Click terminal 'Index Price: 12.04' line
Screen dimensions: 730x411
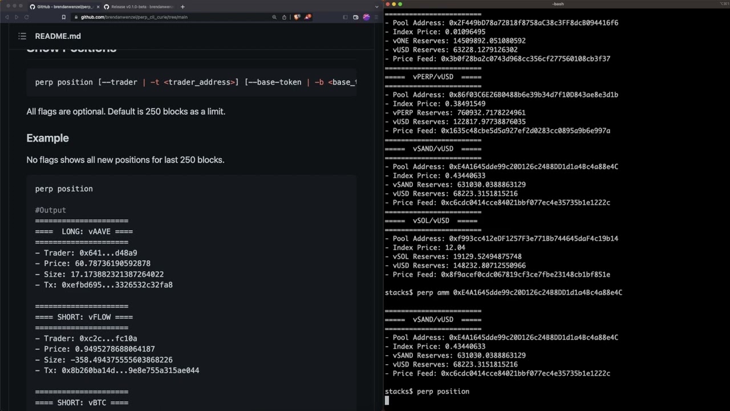(425, 248)
